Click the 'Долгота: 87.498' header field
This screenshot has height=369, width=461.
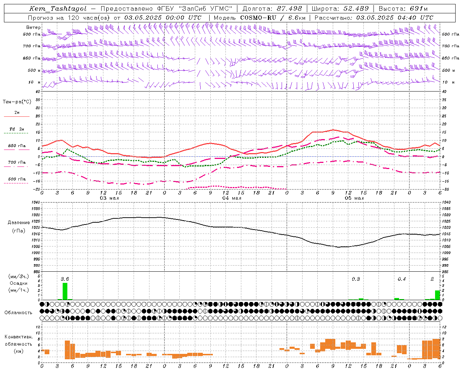pos(272,9)
